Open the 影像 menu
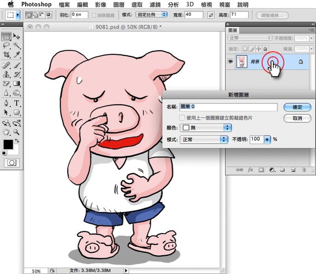This screenshot has height=274, width=316. (x=101, y=4)
